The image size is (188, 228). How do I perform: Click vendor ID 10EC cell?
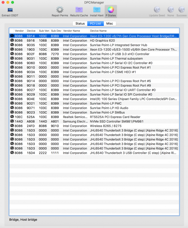[x=19, y=117]
